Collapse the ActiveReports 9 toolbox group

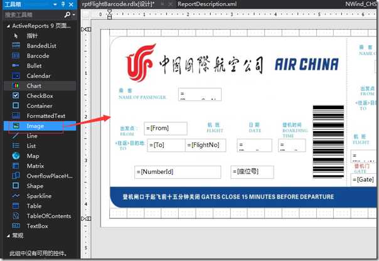click(8, 26)
